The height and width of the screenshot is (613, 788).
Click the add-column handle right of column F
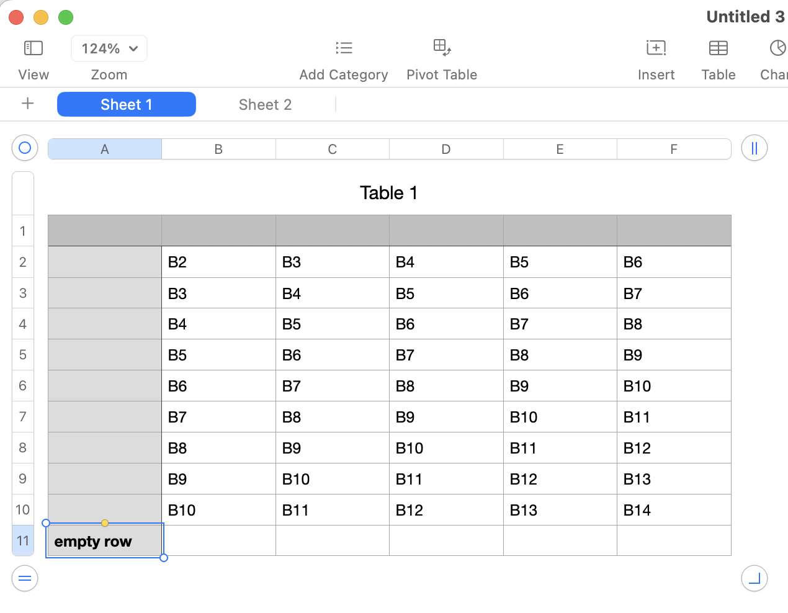pos(754,148)
